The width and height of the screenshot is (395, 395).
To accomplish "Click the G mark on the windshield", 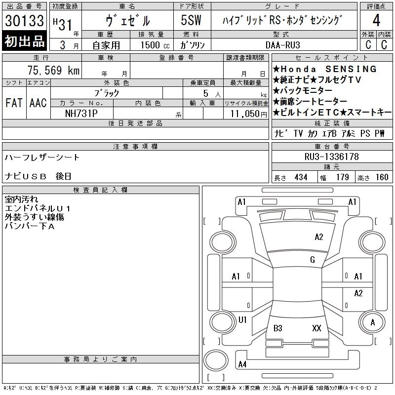I will (312, 260).
